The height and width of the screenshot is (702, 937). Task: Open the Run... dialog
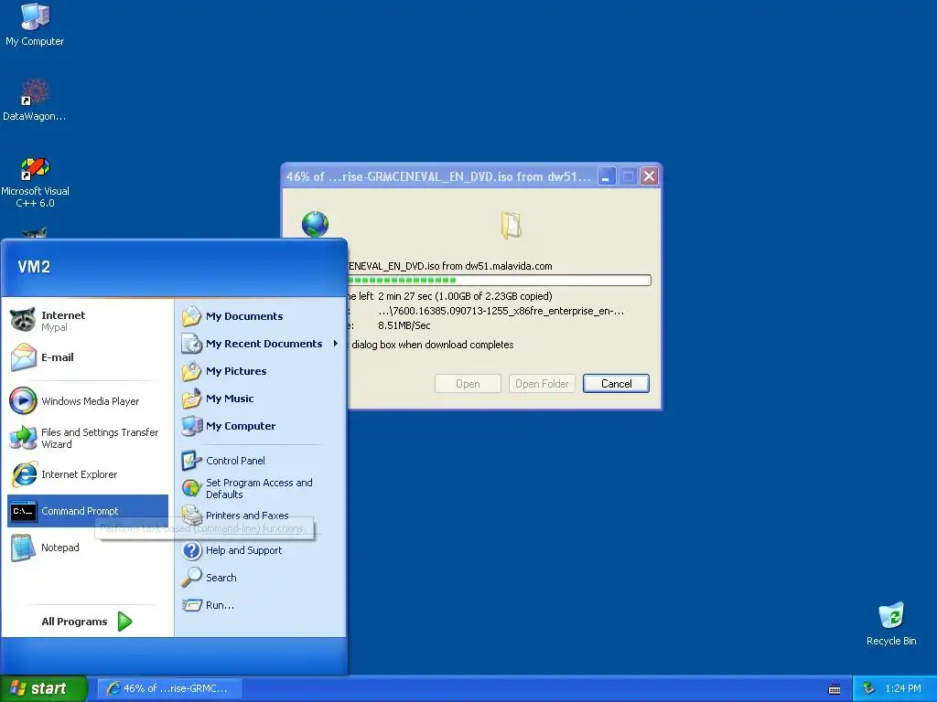click(260, 605)
